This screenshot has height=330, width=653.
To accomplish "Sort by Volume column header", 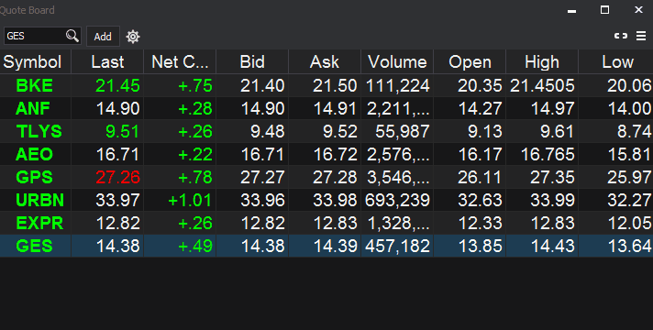I will point(397,62).
